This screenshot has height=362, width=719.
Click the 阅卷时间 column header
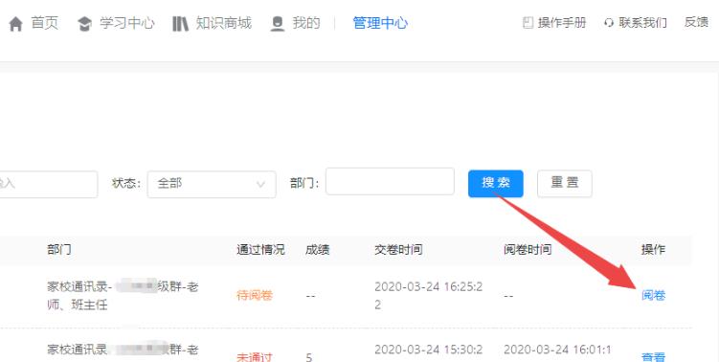pos(528,250)
